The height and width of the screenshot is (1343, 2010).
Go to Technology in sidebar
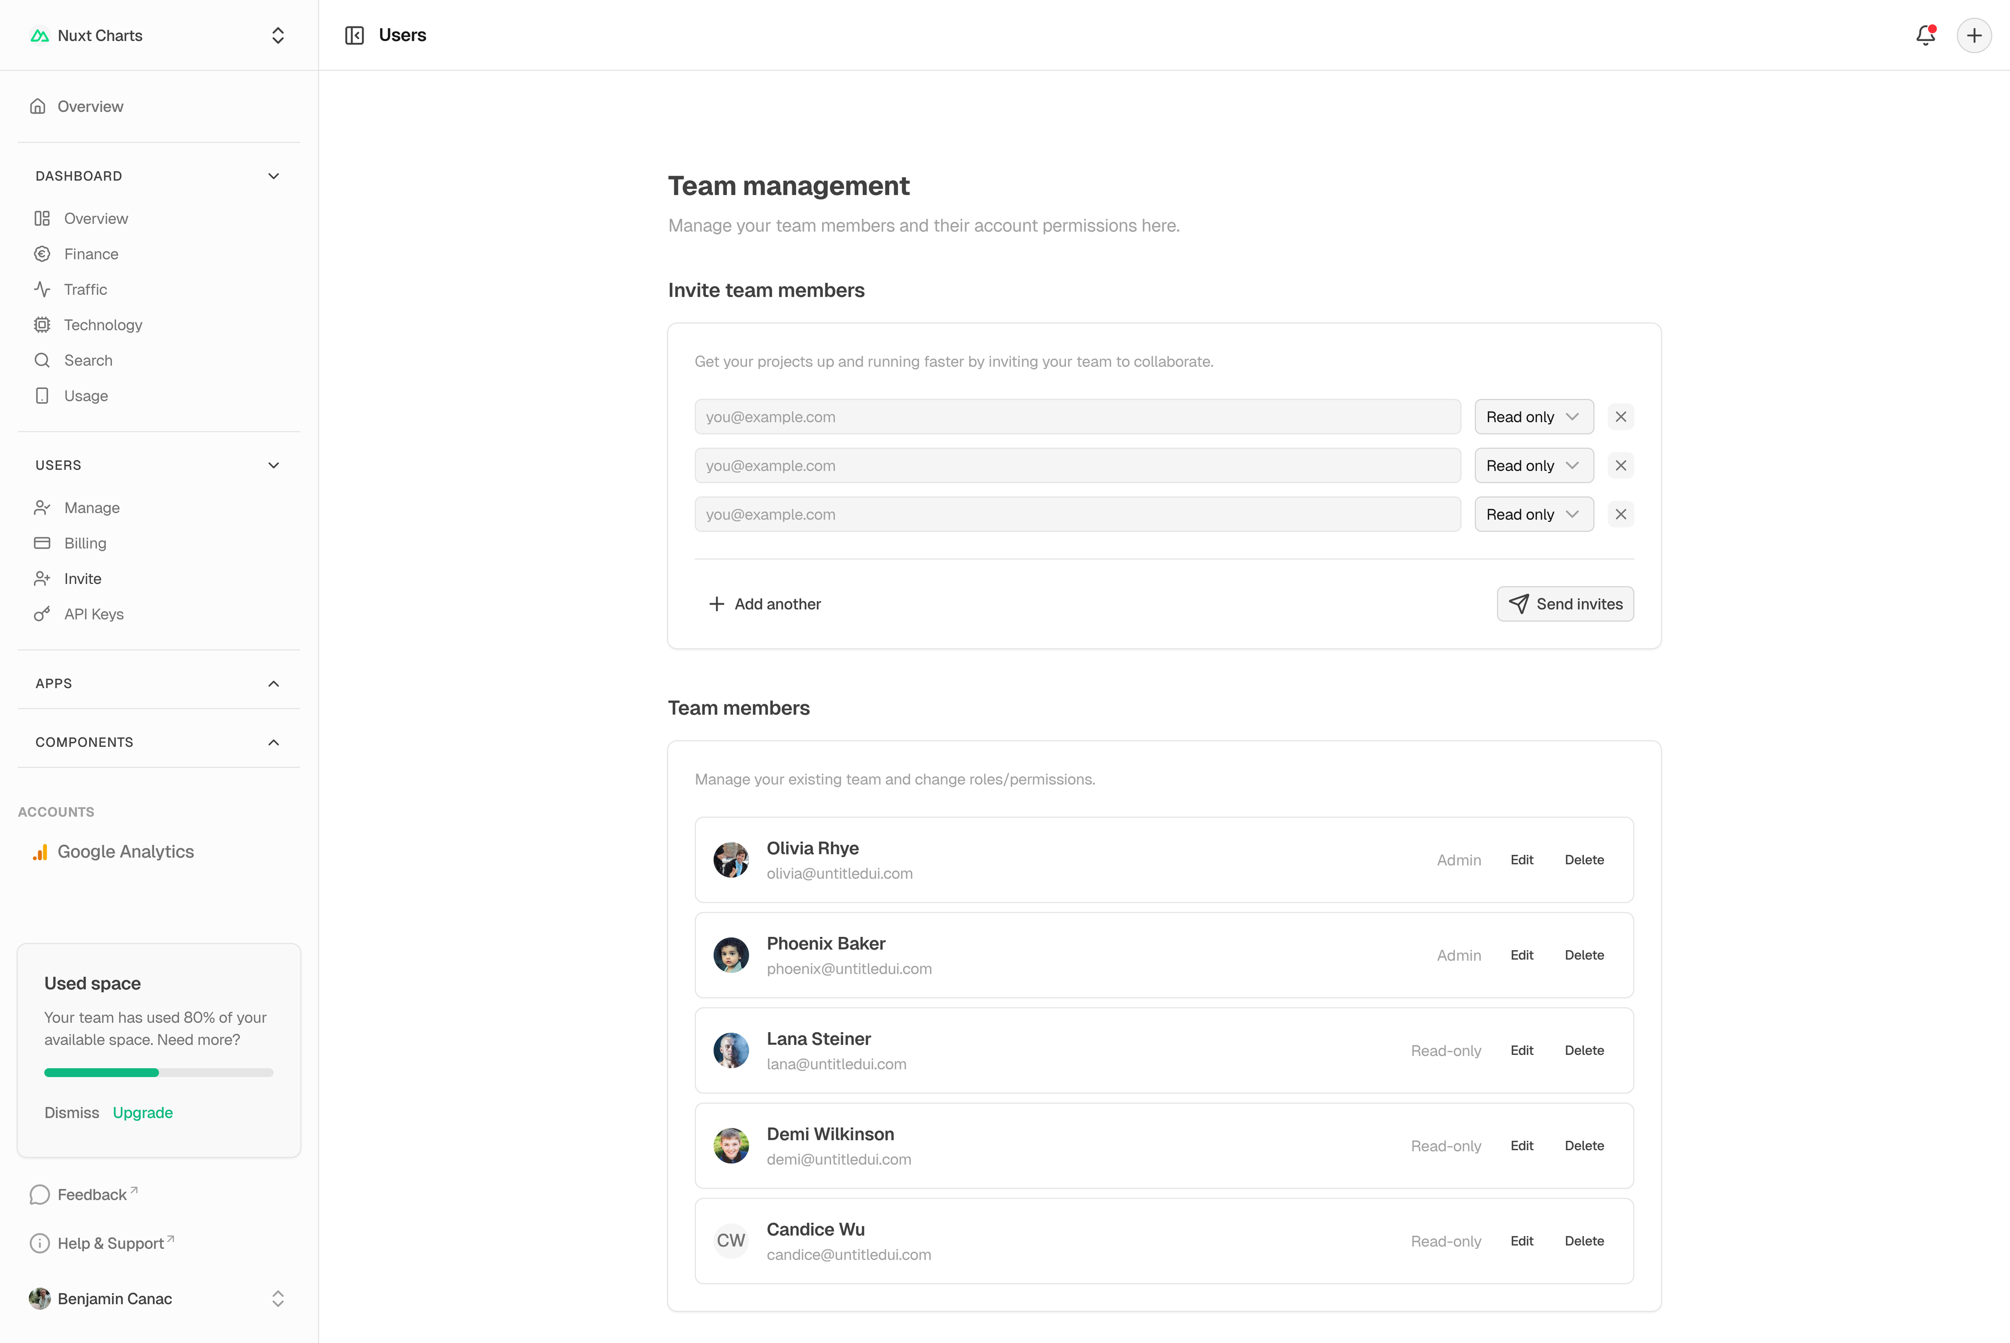tap(102, 325)
